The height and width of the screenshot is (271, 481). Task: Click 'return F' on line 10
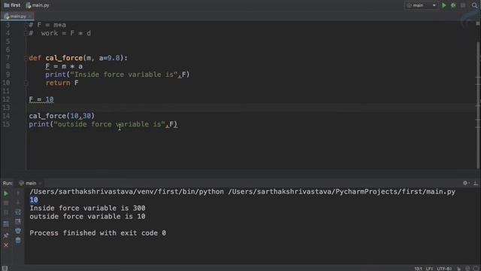pos(62,83)
